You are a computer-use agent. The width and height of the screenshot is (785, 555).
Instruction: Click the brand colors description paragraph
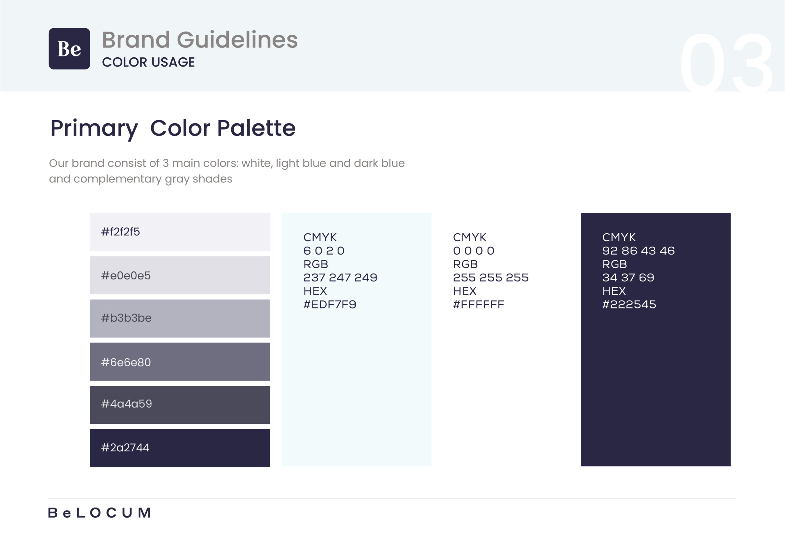coord(226,170)
